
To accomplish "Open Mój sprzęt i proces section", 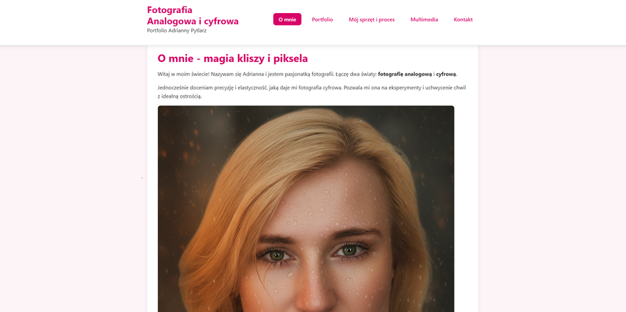I will pyautogui.click(x=372, y=19).
